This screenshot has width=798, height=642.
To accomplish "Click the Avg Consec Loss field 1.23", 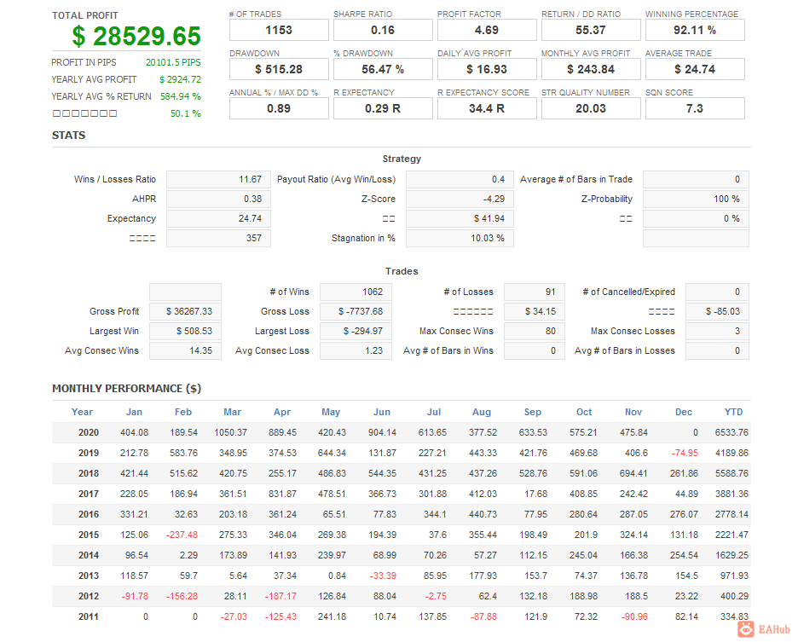I will (x=356, y=350).
